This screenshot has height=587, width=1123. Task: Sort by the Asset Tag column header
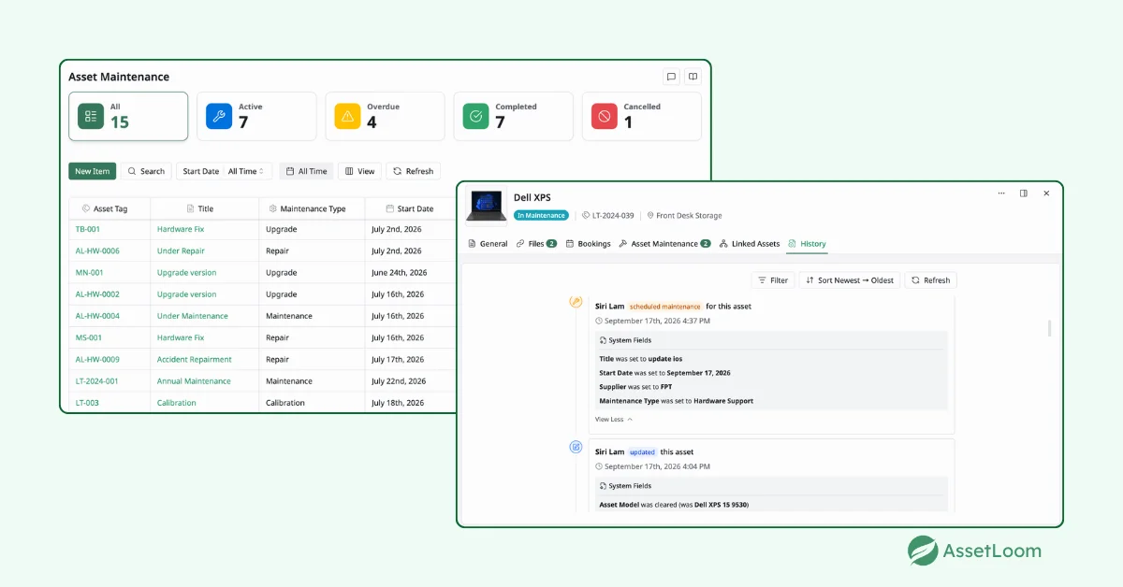tap(110, 208)
